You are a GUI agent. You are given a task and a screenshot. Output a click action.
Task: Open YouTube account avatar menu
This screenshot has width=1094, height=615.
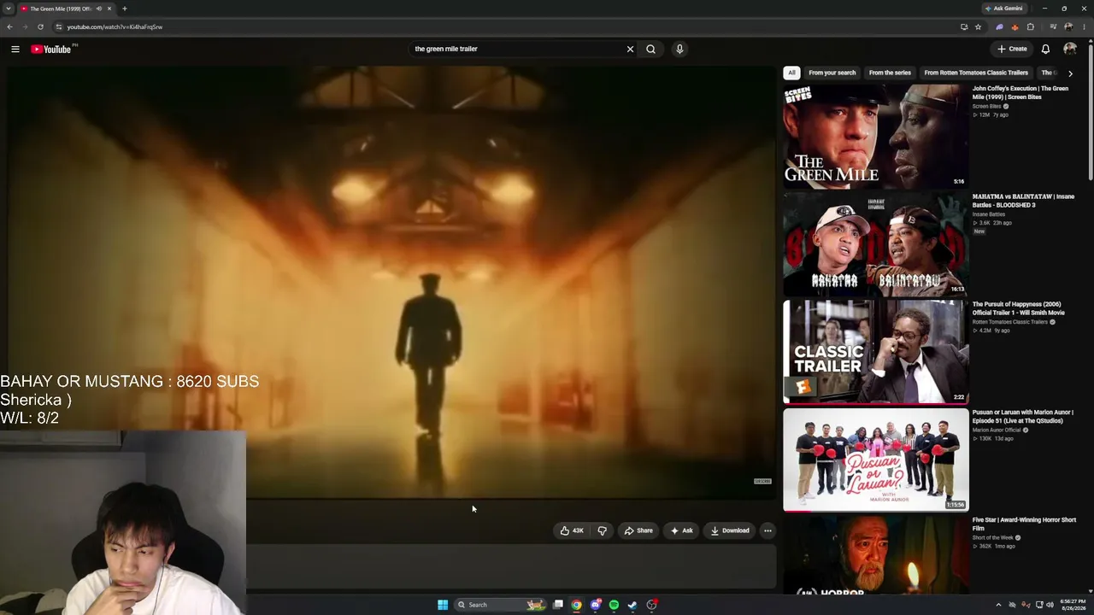point(1070,49)
